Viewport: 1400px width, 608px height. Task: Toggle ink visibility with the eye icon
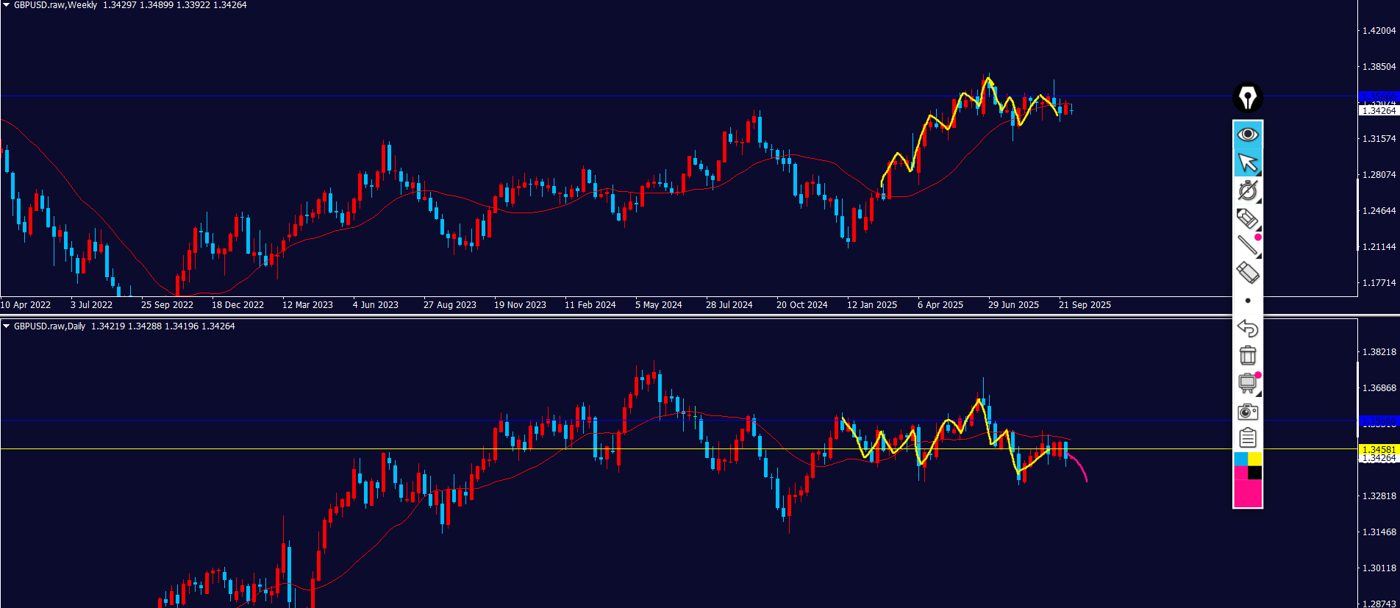click(1247, 135)
